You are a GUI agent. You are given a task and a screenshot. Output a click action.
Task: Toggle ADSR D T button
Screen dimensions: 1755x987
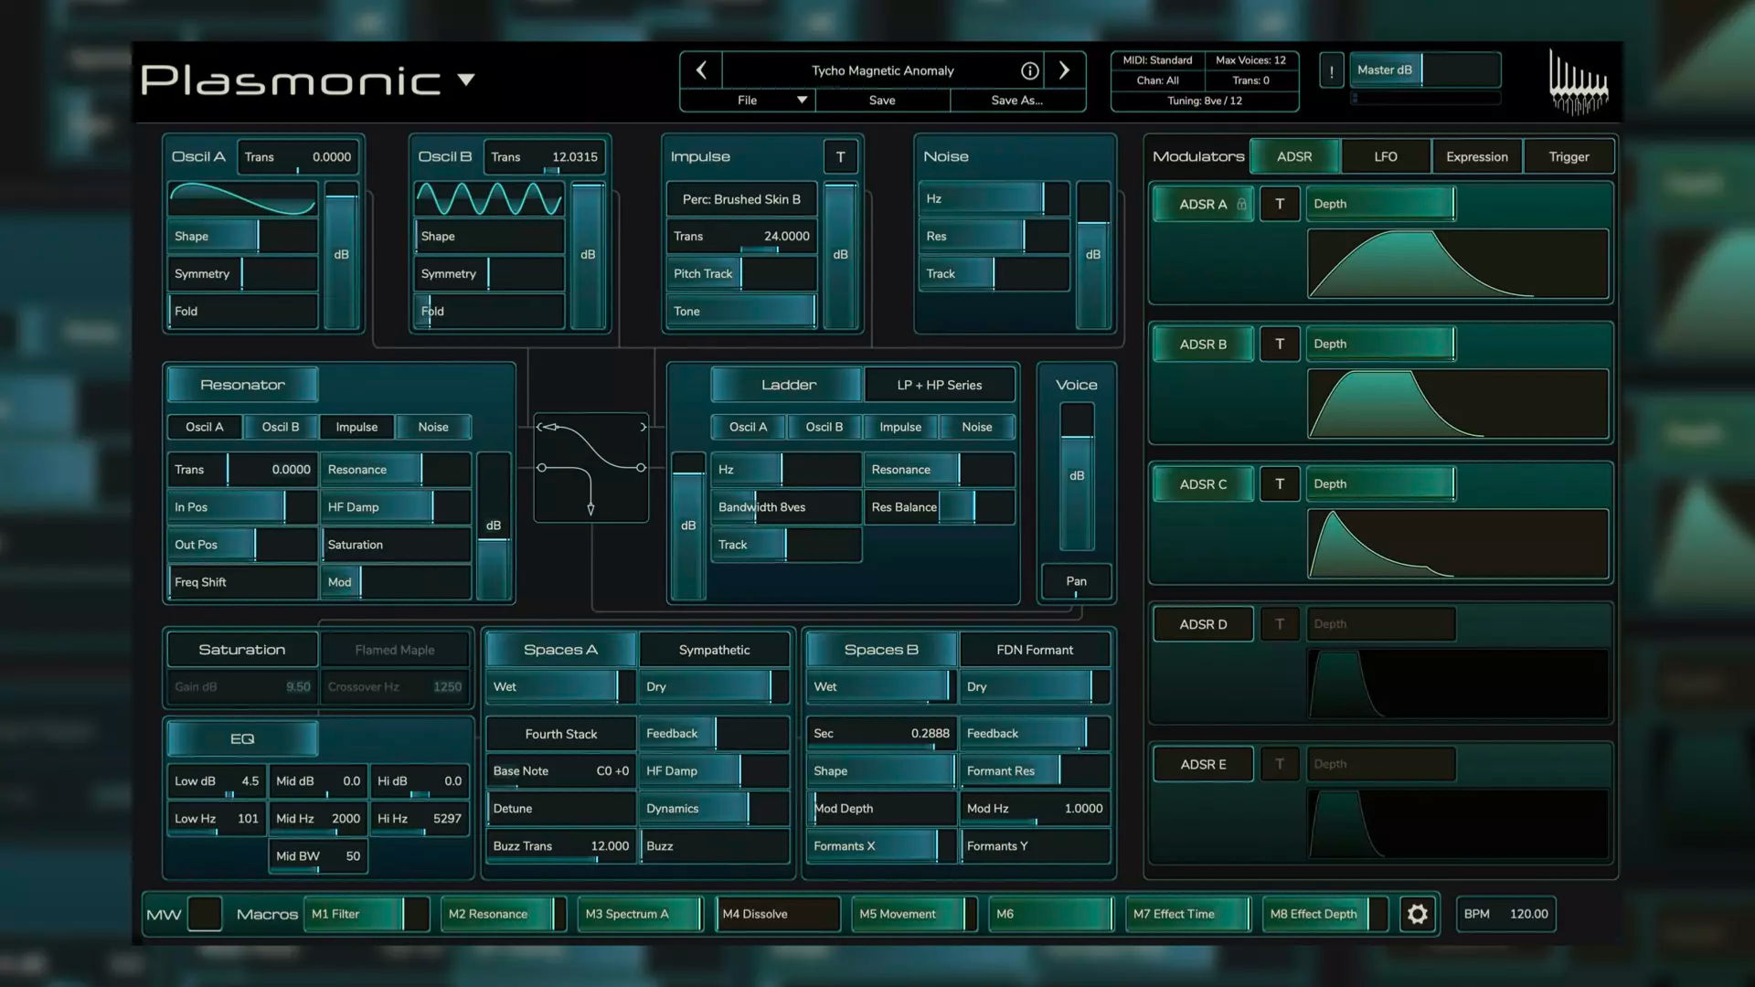[x=1280, y=624]
